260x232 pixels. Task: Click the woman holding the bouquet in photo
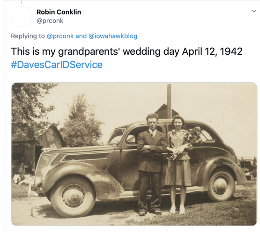pos(178,164)
